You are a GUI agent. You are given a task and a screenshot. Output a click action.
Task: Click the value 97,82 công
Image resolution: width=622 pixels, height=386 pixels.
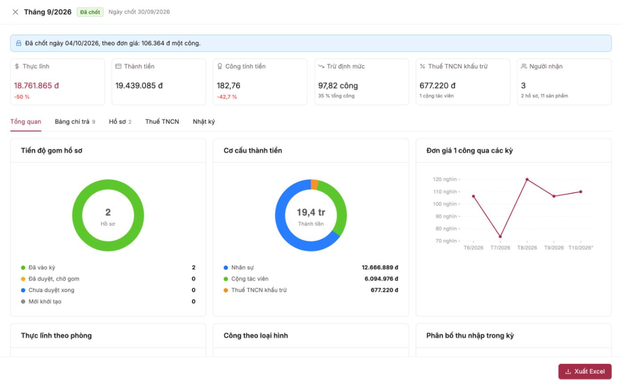(338, 86)
